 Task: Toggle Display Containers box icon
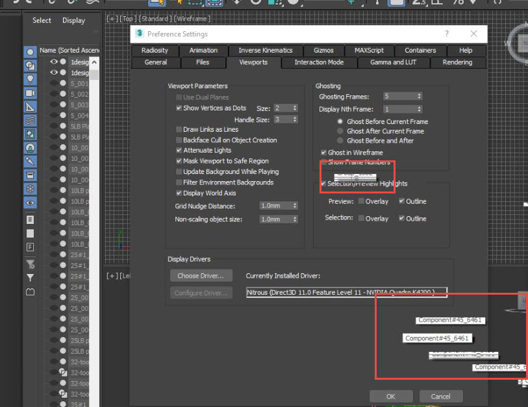[x=30, y=175]
